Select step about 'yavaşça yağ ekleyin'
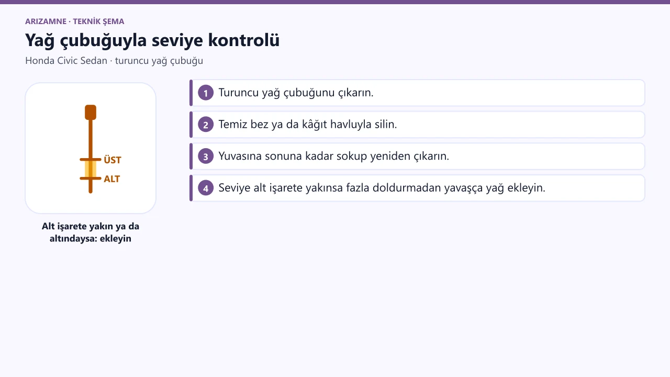The width and height of the screenshot is (670, 377). [417, 188]
